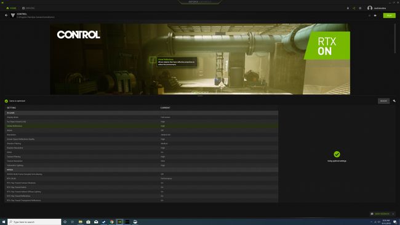The width and height of the screenshot is (400, 225).
Task: Click the Control banner screenshot image
Action: (x=200, y=59)
